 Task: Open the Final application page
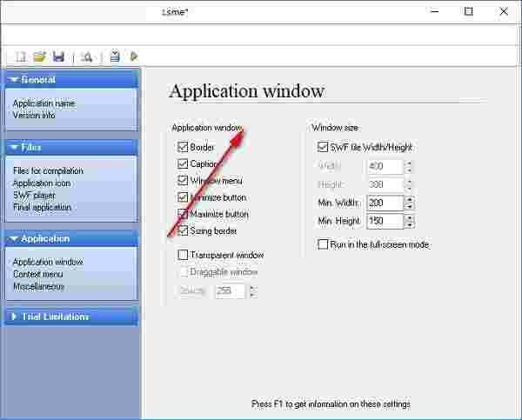pos(42,207)
